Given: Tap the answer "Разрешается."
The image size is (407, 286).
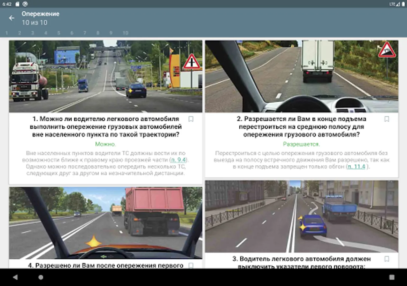Looking at the screenshot, I should [x=301, y=144].
